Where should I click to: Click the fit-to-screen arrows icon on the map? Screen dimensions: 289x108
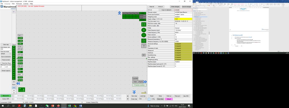coord(144,24)
